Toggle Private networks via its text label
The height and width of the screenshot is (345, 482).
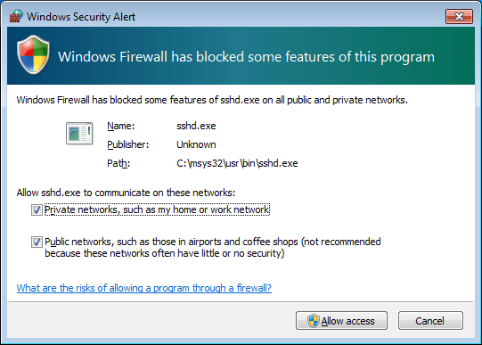click(157, 209)
